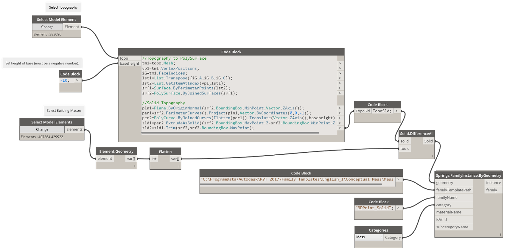Click instance output port of Springs node
This screenshot has height=251, width=510.
493,183
